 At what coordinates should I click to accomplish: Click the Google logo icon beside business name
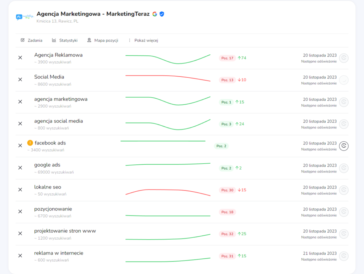[155, 14]
